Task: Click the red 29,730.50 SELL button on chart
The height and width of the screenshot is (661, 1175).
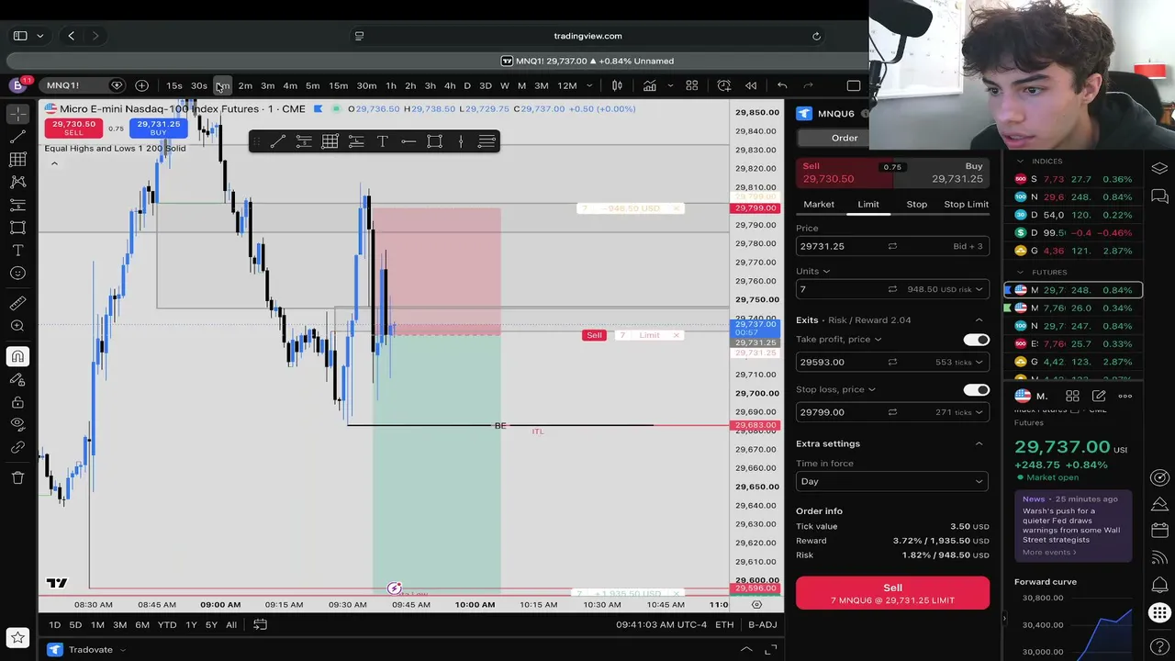Action: click(73, 128)
